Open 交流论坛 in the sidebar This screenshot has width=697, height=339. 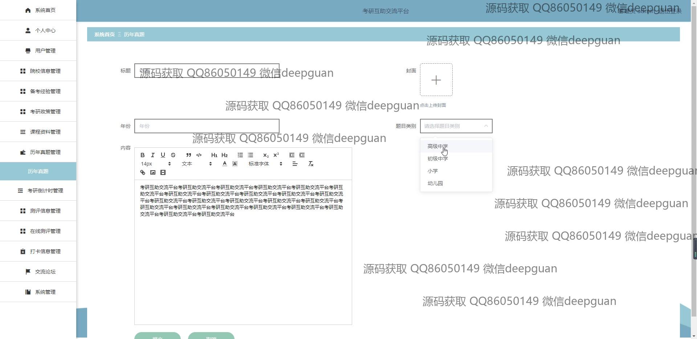(38, 272)
